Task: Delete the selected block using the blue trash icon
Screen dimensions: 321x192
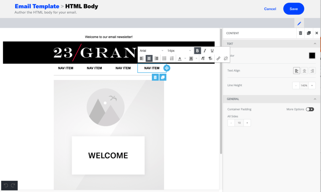Action: [155, 77]
